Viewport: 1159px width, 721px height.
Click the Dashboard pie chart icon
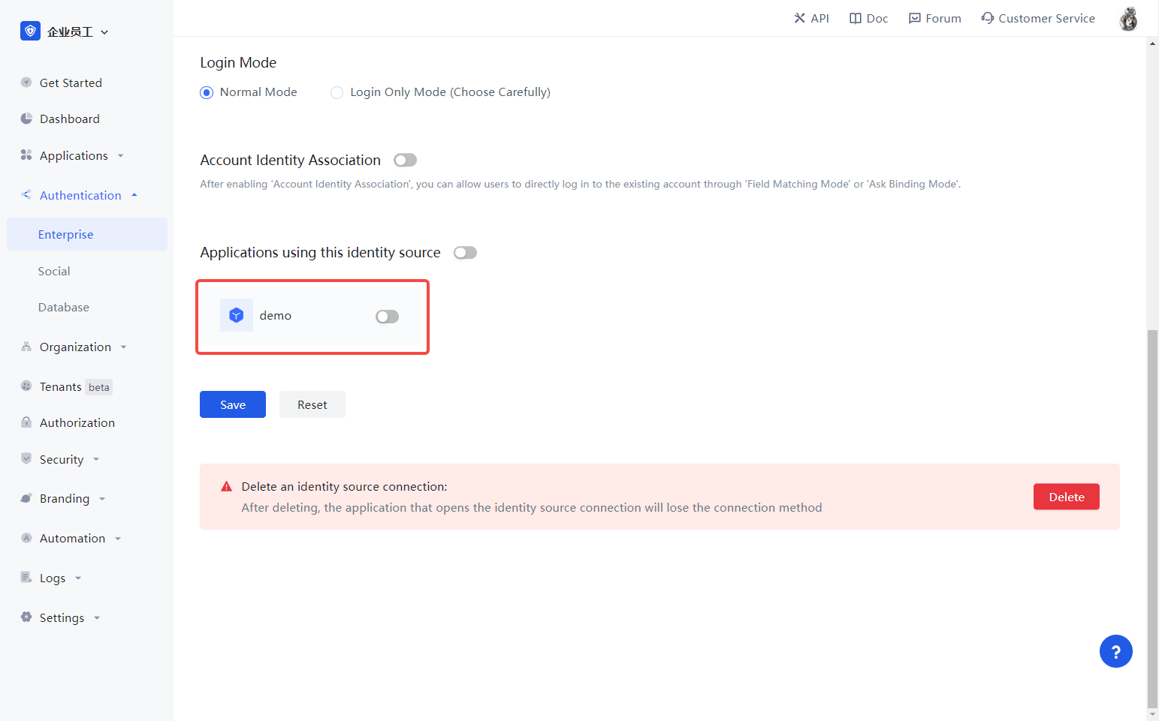(x=26, y=119)
